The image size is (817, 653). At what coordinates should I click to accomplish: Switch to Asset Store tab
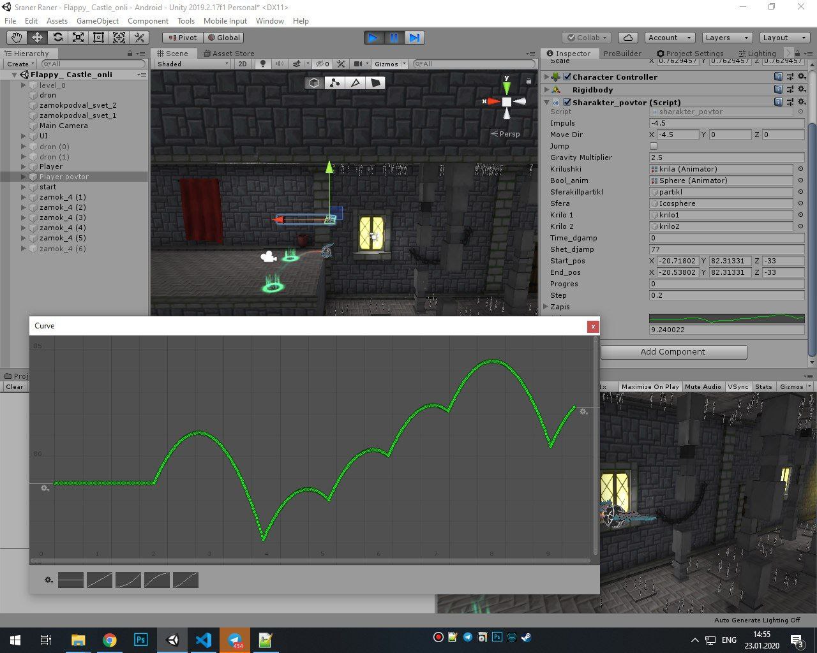(x=229, y=54)
